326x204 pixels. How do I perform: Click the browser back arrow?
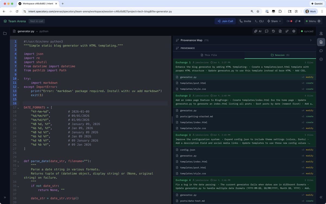coord(4,11)
